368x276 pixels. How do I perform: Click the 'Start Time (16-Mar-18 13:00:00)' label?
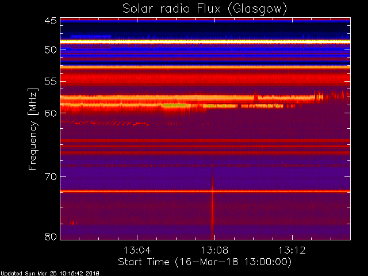point(205,262)
